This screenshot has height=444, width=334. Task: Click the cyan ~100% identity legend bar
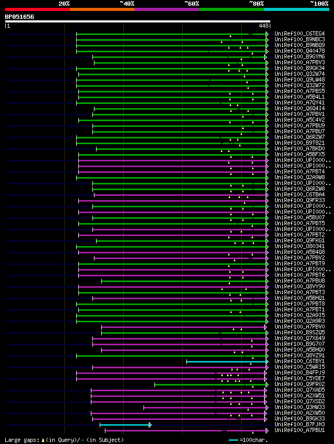pyautogui.click(x=296, y=9)
